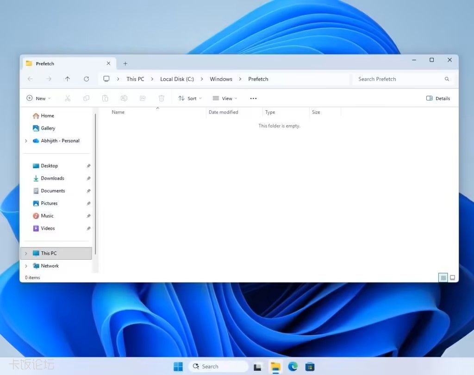Click the Rename icon in toolbar

[124, 98]
